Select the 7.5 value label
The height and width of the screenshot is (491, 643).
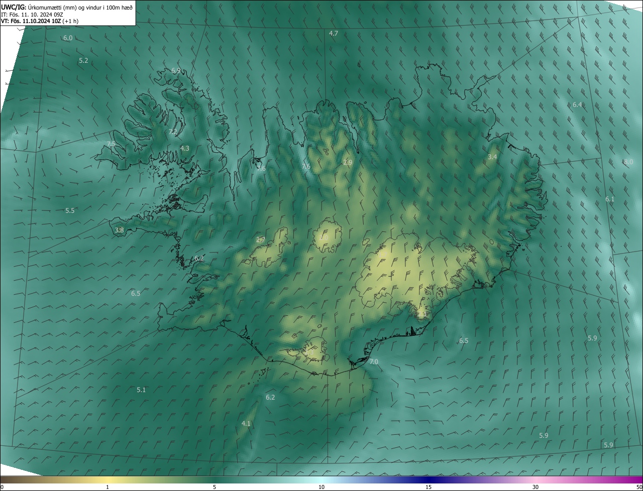coord(111,144)
